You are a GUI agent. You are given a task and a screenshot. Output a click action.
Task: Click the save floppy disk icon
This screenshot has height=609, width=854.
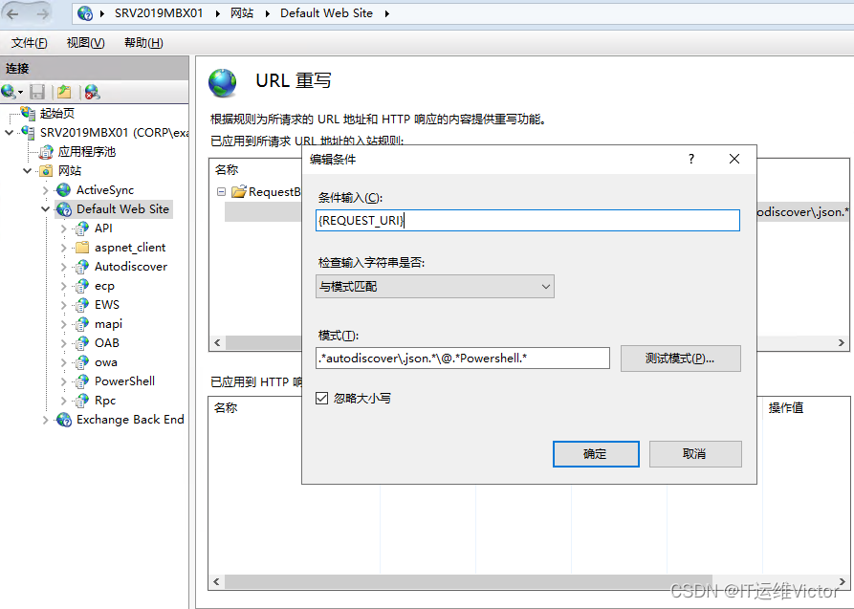(x=37, y=92)
